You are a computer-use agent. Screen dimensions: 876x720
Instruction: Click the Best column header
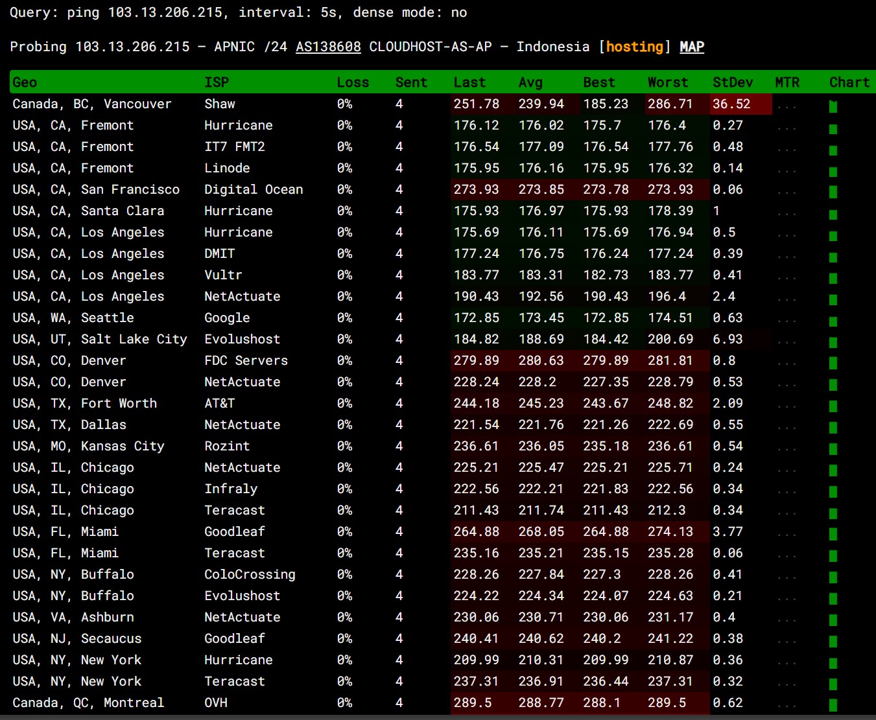599,82
